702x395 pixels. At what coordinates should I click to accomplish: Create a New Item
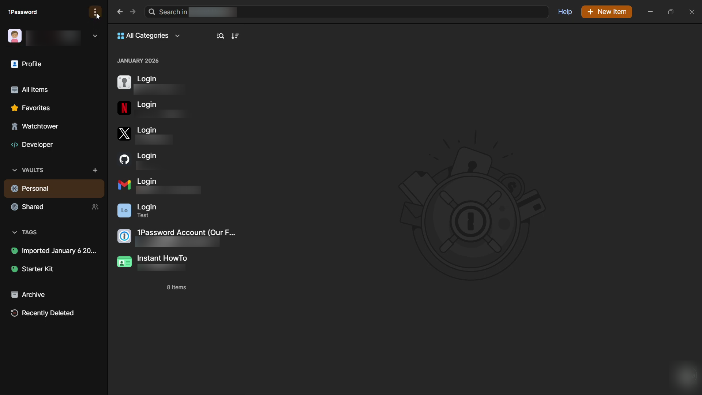607,12
